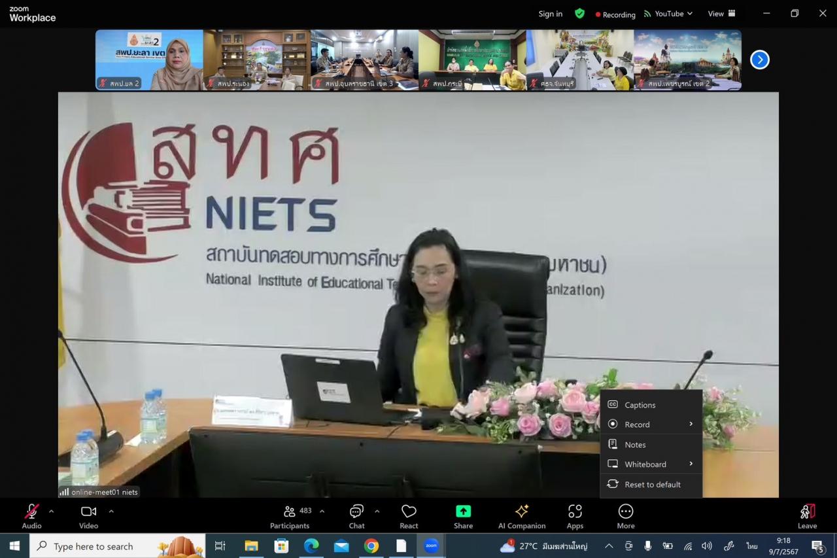Open the notification center icon

(x=818, y=546)
